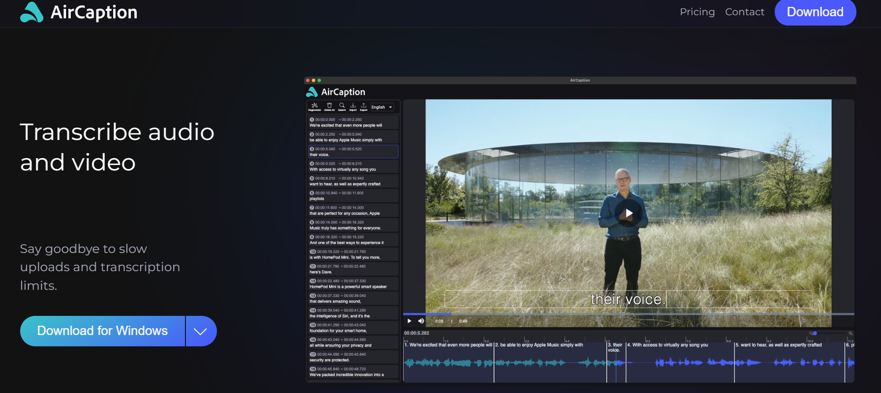Select caption 13 'that delivers amazing sound,'

pyautogui.click(x=353, y=299)
